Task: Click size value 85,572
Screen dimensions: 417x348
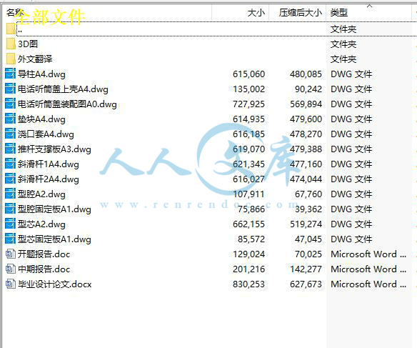Action: click(251, 239)
